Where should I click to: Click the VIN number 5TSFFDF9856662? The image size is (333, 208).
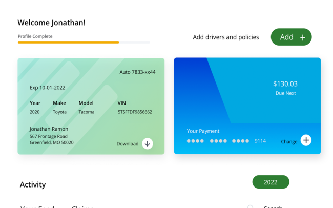tap(135, 112)
